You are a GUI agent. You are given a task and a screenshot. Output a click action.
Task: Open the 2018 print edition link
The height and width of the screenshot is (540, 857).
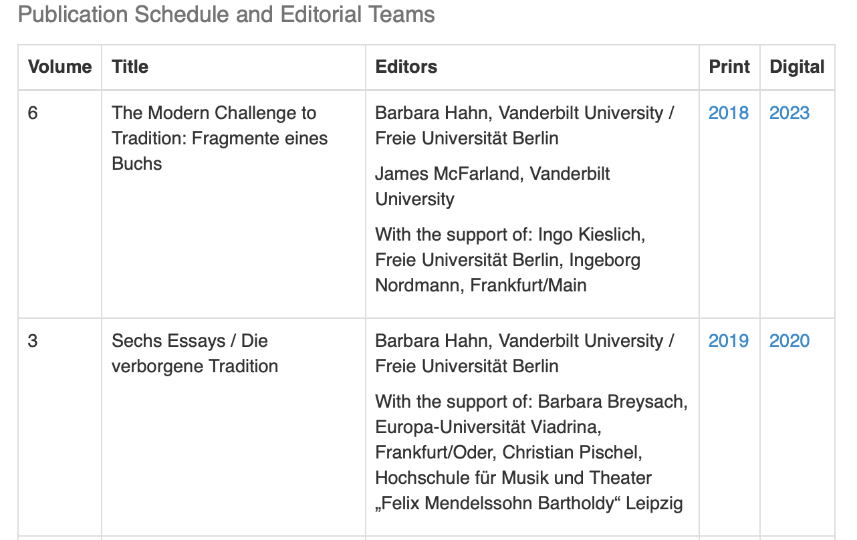[x=728, y=113]
